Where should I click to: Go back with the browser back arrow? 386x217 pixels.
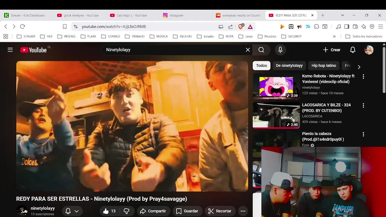5,27
